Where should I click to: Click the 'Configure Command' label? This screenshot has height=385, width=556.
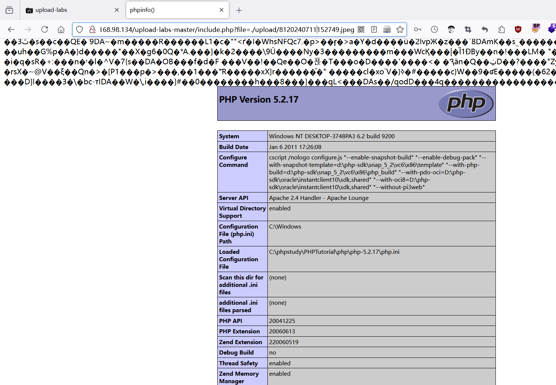[x=233, y=161]
